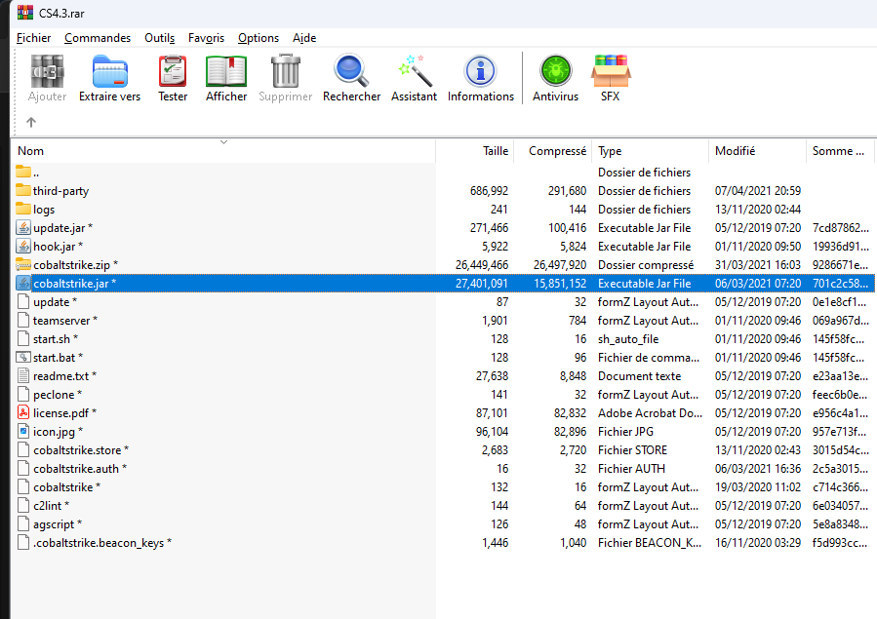Viewport: 877px width, 619px height.
Task: Select '.cobaltstrike.beacon_keys *' file name
Action: click(101, 542)
